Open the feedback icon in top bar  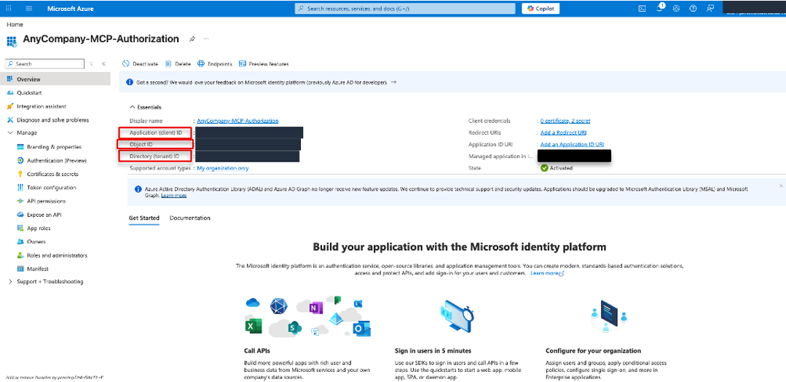coord(710,9)
